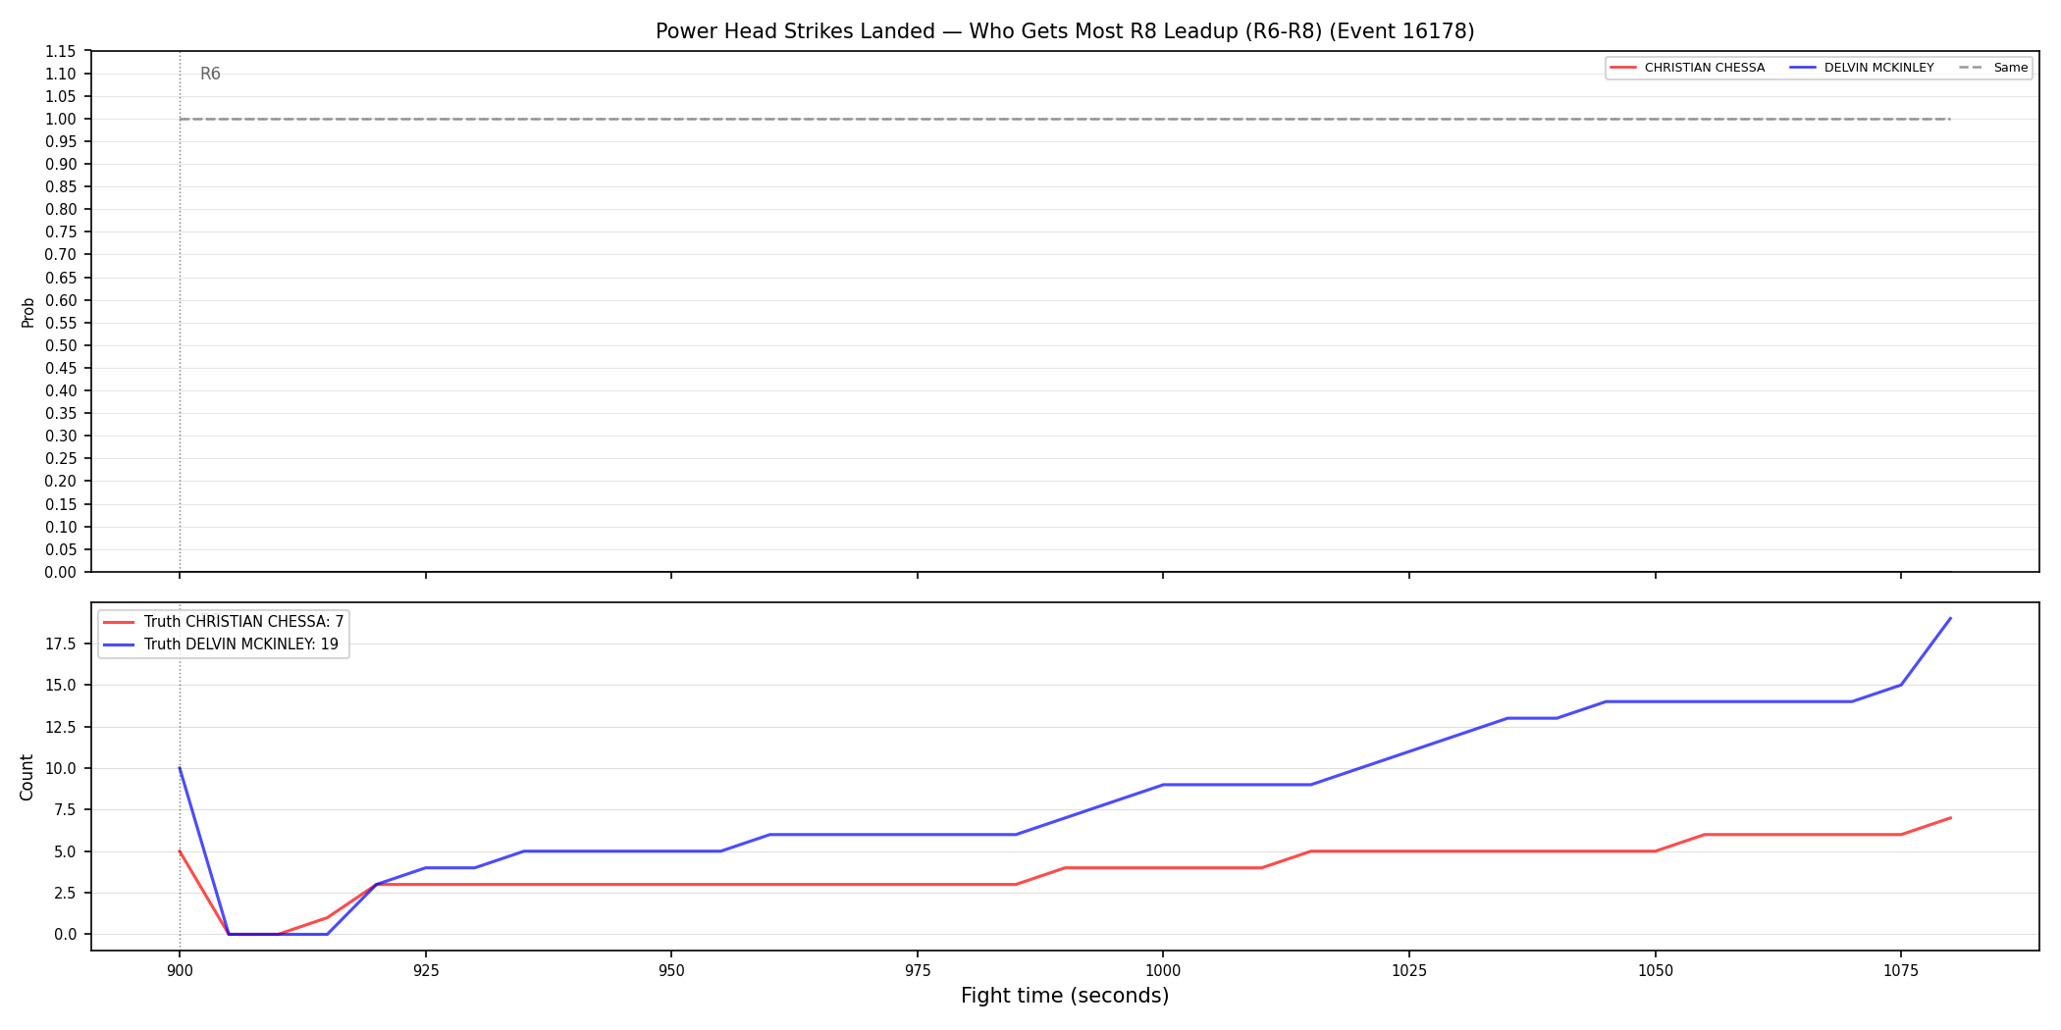This screenshot has width=2061, height=1030.
Task: Click the 0.00 tick on Prob axis
Action: point(61,572)
